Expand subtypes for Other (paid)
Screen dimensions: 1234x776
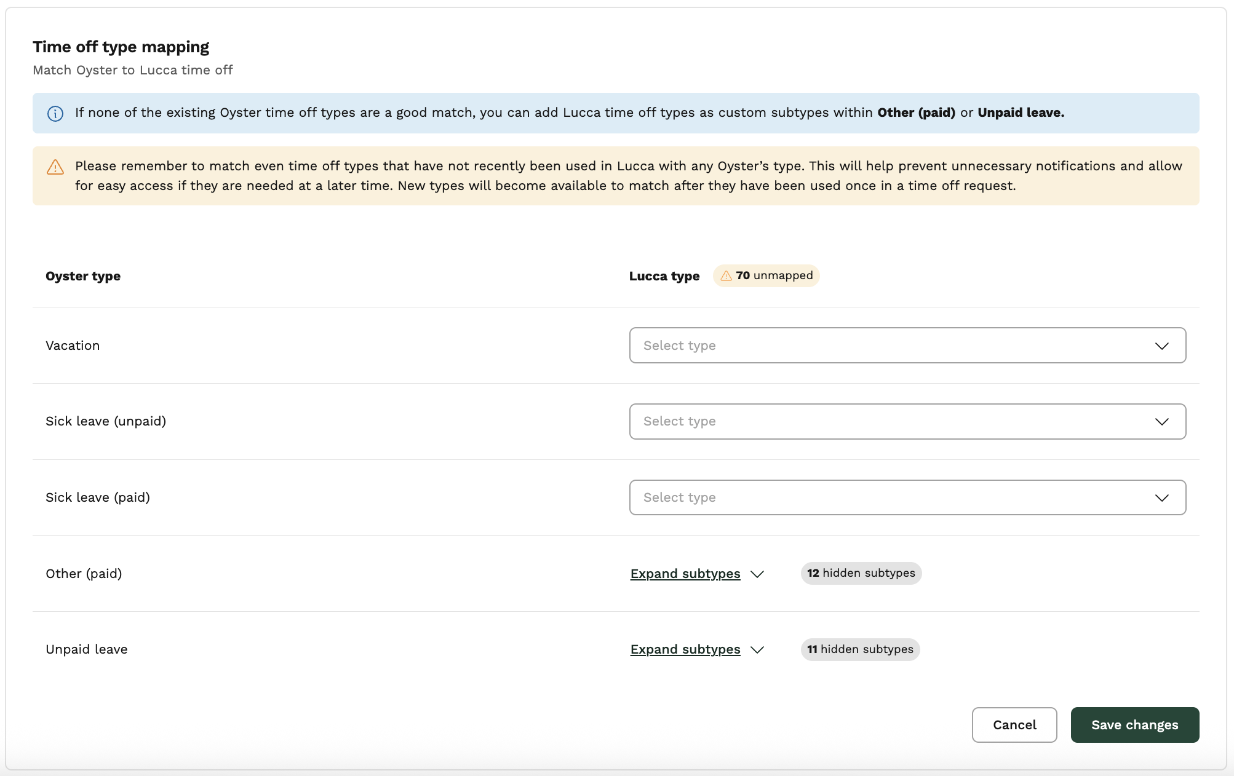685,574
